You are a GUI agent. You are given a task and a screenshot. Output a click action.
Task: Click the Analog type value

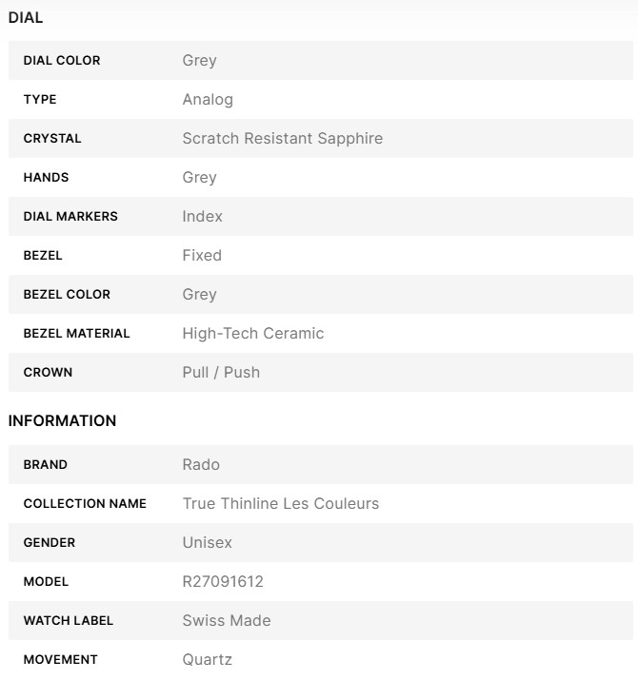point(208,99)
